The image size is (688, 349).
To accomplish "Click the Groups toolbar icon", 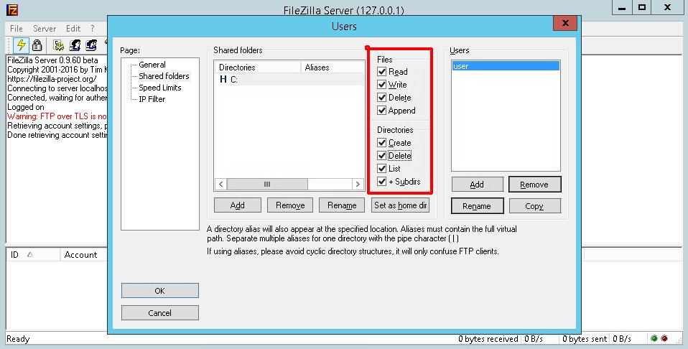I will coord(91,45).
